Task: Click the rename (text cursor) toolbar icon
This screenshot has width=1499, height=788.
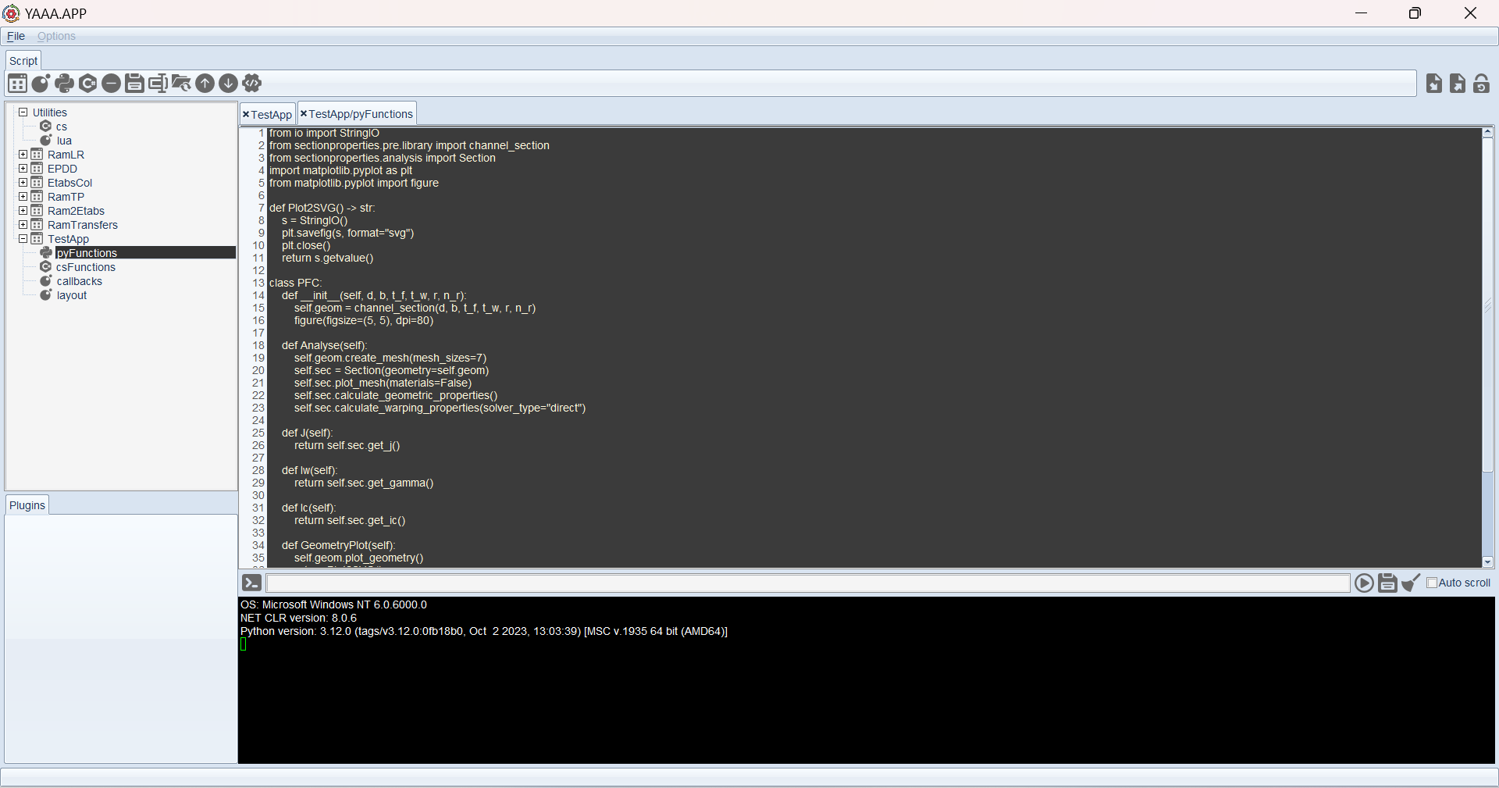Action: (x=158, y=83)
